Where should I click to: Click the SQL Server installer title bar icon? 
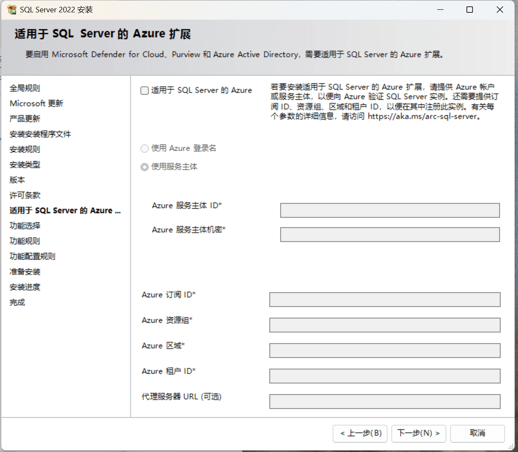pos(11,9)
